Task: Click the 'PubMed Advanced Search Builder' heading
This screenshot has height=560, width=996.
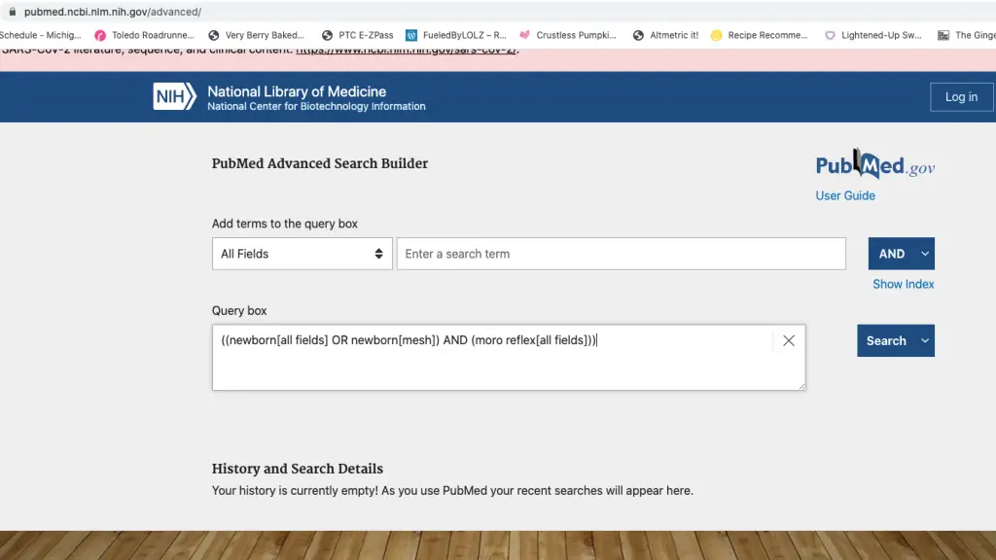Action: [x=319, y=163]
